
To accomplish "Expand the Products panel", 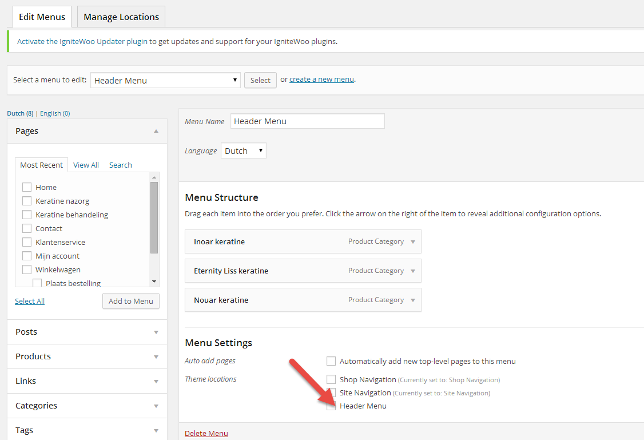I will 156,356.
